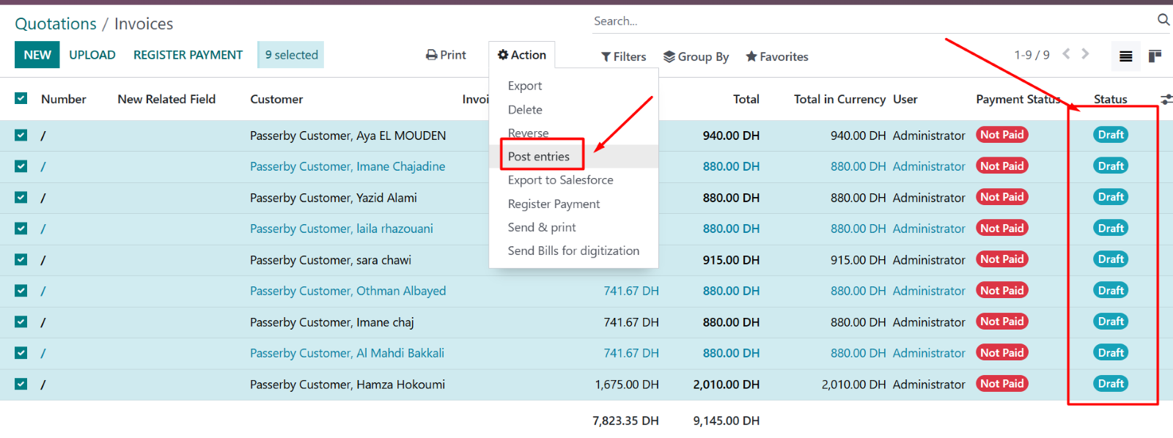Open Passerby Customer, Yazid Alami record
Image resolution: width=1173 pixels, height=438 pixels.
[x=333, y=198]
